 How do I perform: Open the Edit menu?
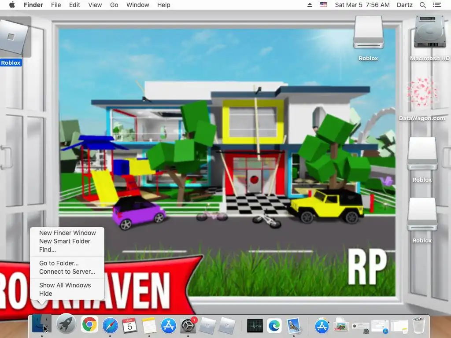click(74, 5)
